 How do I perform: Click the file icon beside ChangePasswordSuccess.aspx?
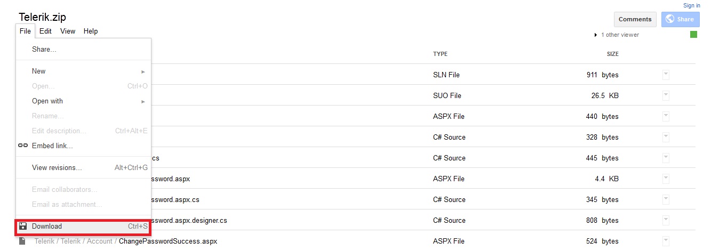22,241
